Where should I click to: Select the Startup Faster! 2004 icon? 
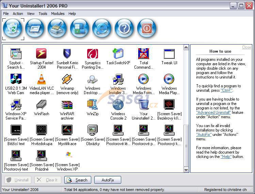click(x=41, y=53)
